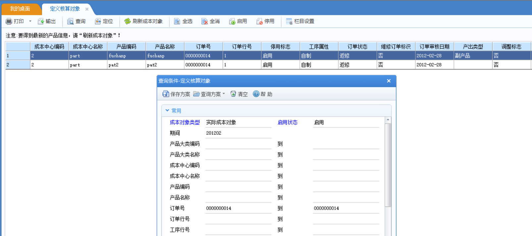Click the query dialog vertical scrollbar thumb

(388, 165)
